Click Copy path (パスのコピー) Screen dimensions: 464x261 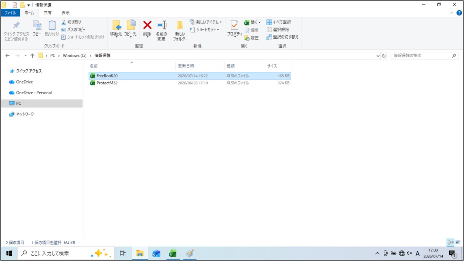[x=73, y=30]
